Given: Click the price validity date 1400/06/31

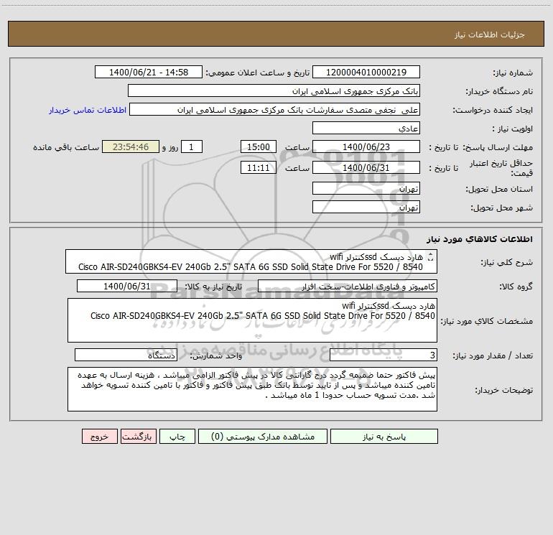Looking at the screenshot, I should [366, 167].
